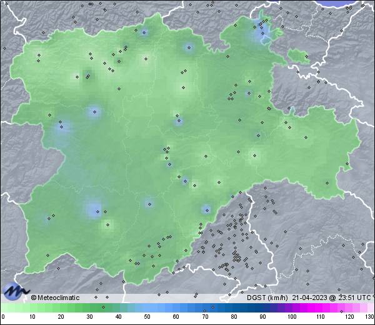Click the scale value 70
This screenshot has width=375, height=325.
click(x=205, y=317)
